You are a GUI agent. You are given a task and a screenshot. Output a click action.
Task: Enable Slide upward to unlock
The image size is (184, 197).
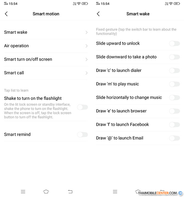pos(174,44)
